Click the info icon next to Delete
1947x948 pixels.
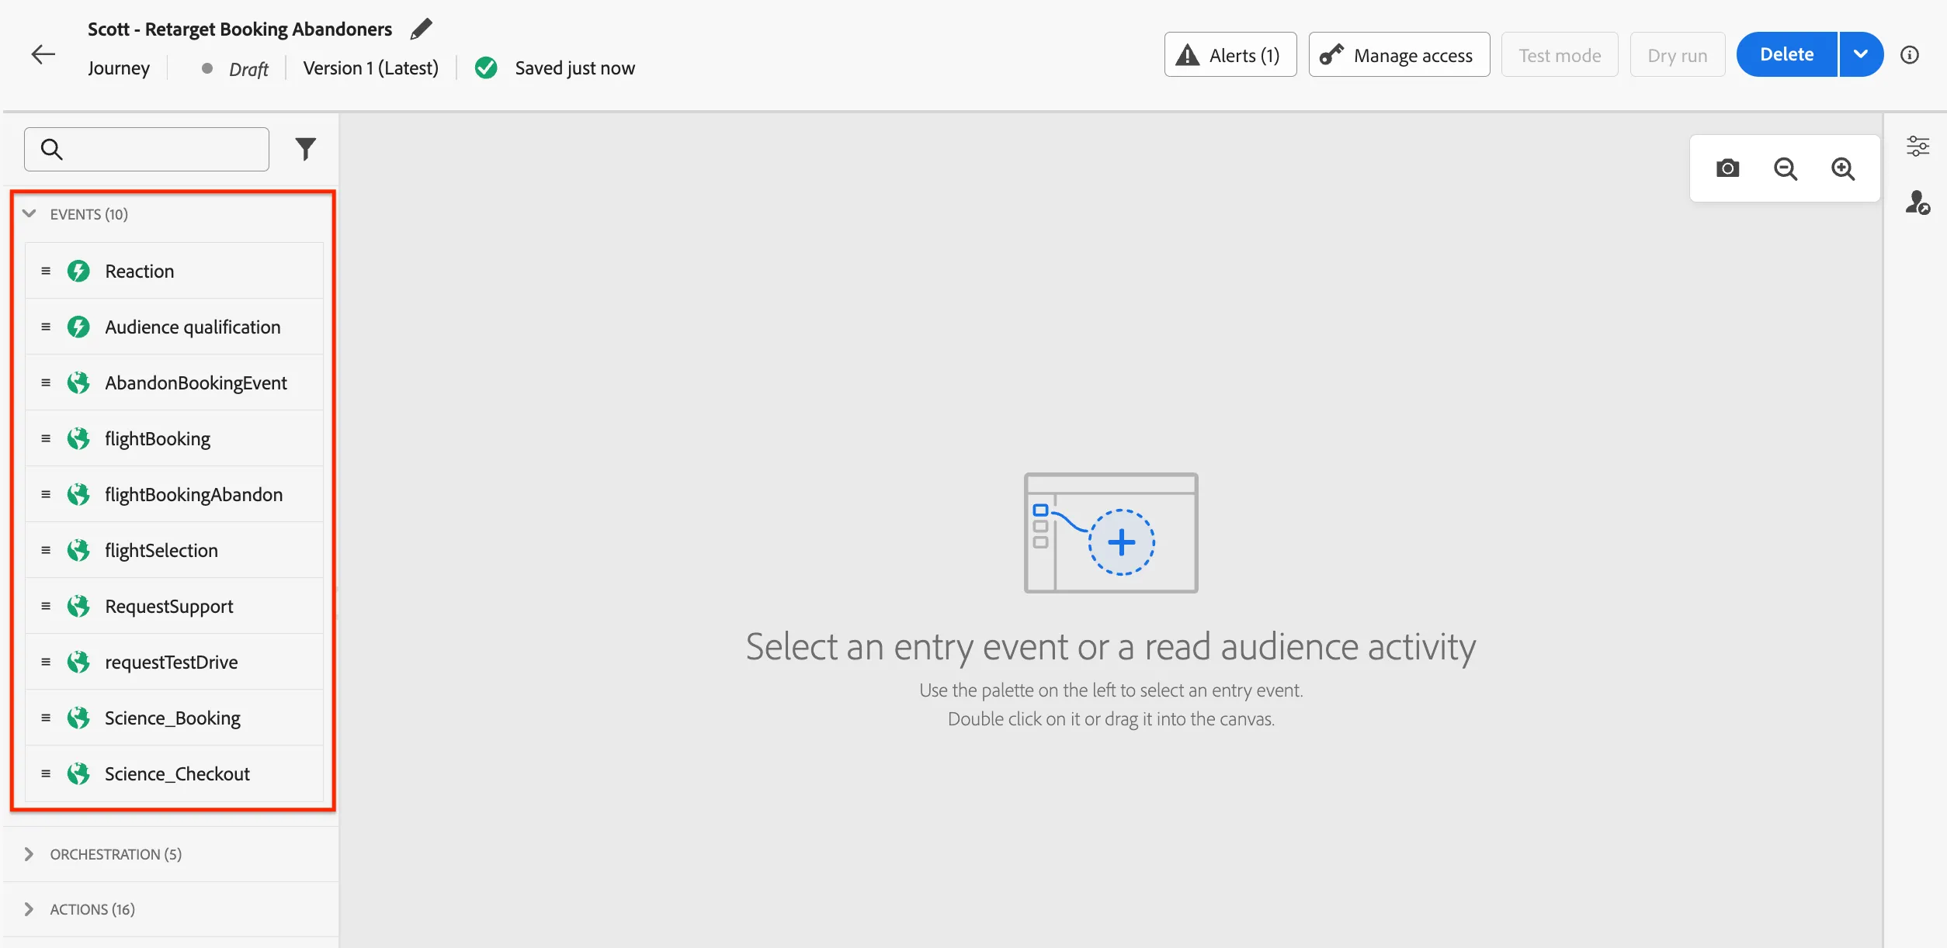pos(1910,55)
